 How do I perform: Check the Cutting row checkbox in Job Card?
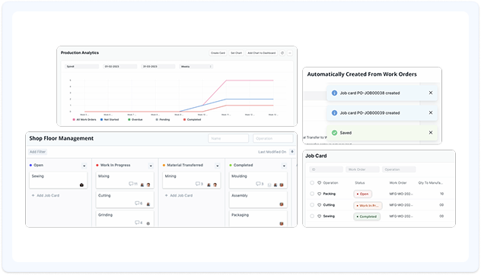312,205
